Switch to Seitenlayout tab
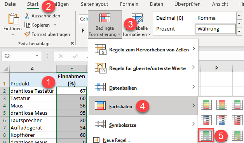This screenshot has height=143, width=244. pyautogui.click(x=94, y=4)
